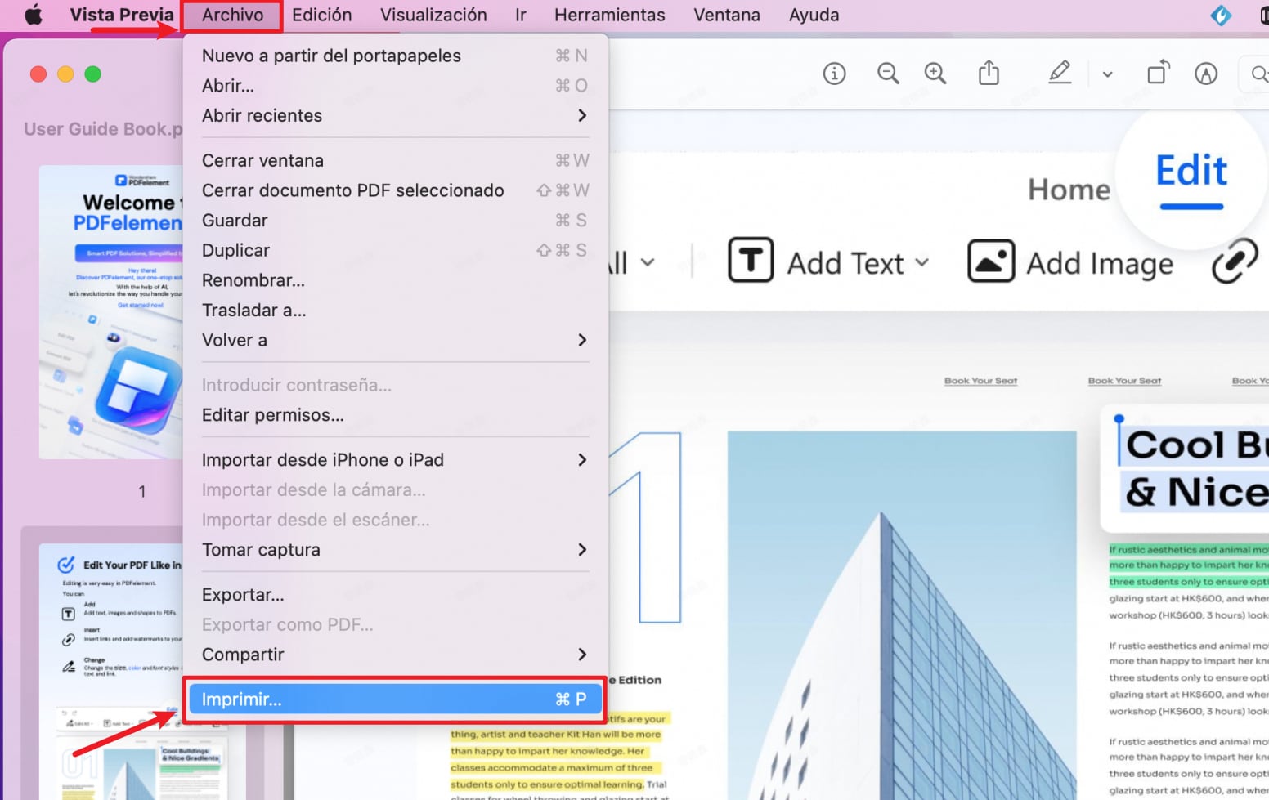Click the Add Image label
This screenshot has height=800, width=1269.
[1100, 264]
